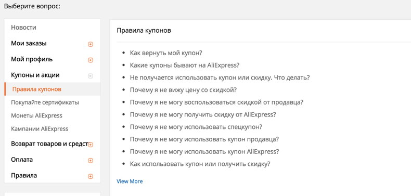The width and height of the screenshot is (411, 196).
Task: Open Как использовать купон или получить скидку?
Action: pos(200,164)
